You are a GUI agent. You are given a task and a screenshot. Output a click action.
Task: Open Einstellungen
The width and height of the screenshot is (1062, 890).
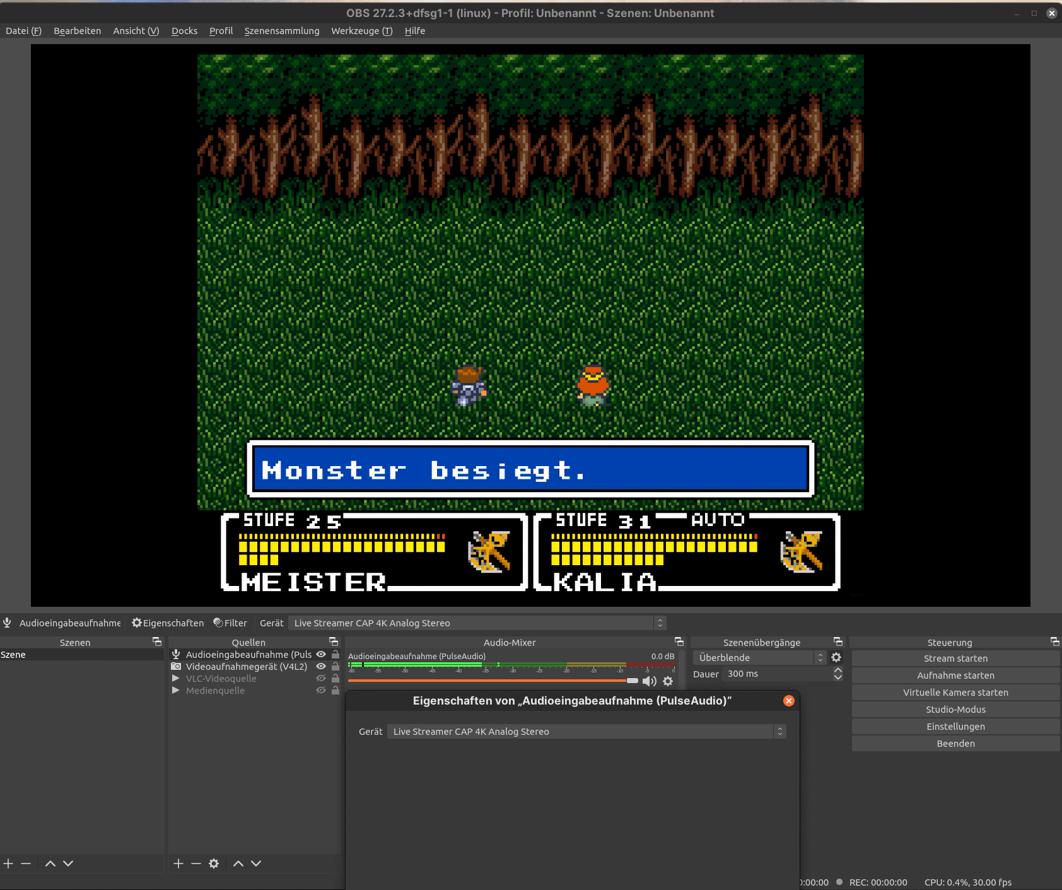point(955,727)
